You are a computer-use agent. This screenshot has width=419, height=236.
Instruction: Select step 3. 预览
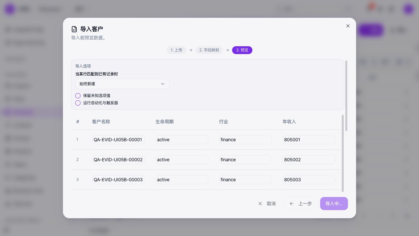(242, 50)
